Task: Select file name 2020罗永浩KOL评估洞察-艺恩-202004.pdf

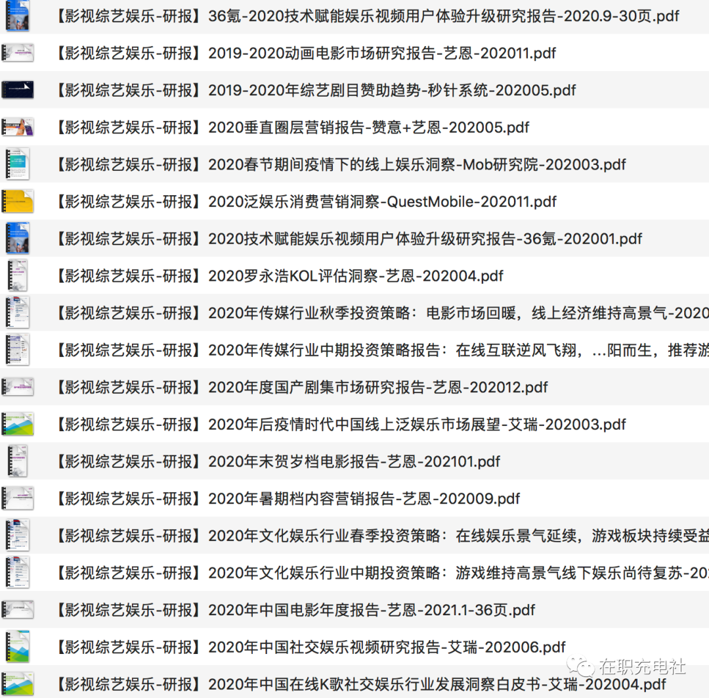Action: coord(279,276)
